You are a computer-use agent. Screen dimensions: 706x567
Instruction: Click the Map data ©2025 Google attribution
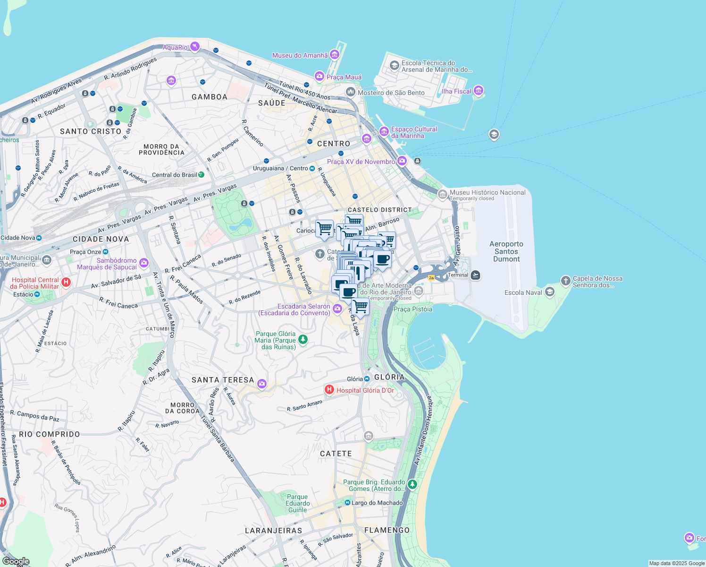coord(677,563)
